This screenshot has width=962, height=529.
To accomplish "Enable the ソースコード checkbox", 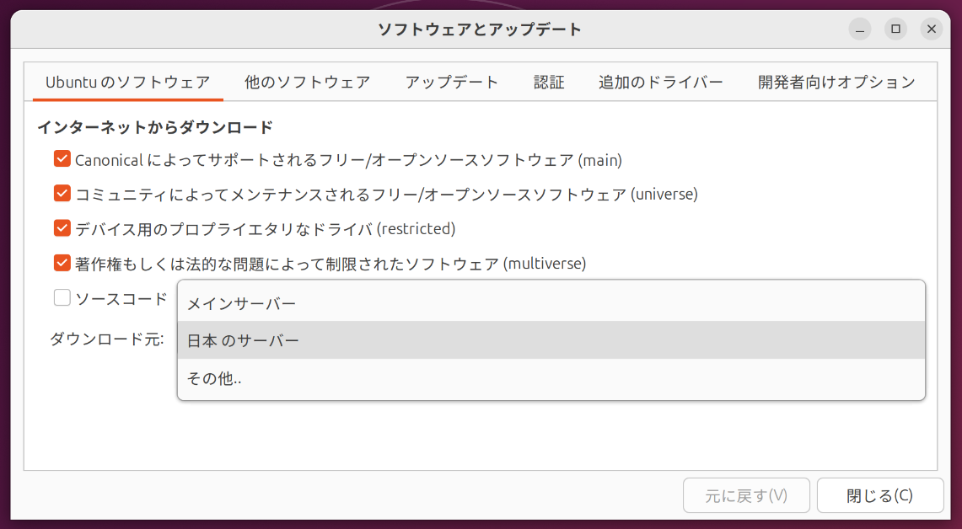I will [x=62, y=297].
